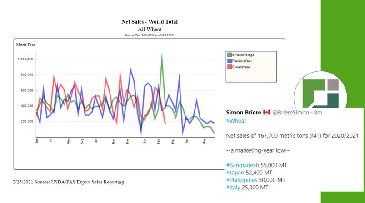
Task: Click the red Current Year legend swatch
Action: pyautogui.click(x=230, y=67)
